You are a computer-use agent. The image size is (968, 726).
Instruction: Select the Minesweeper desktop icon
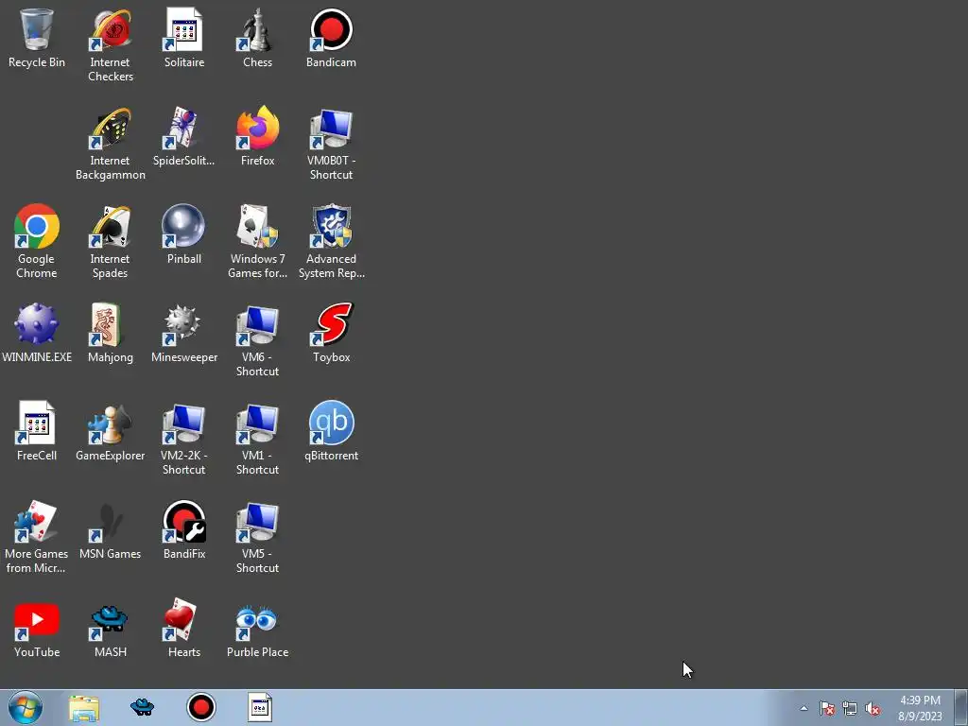(184, 333)
